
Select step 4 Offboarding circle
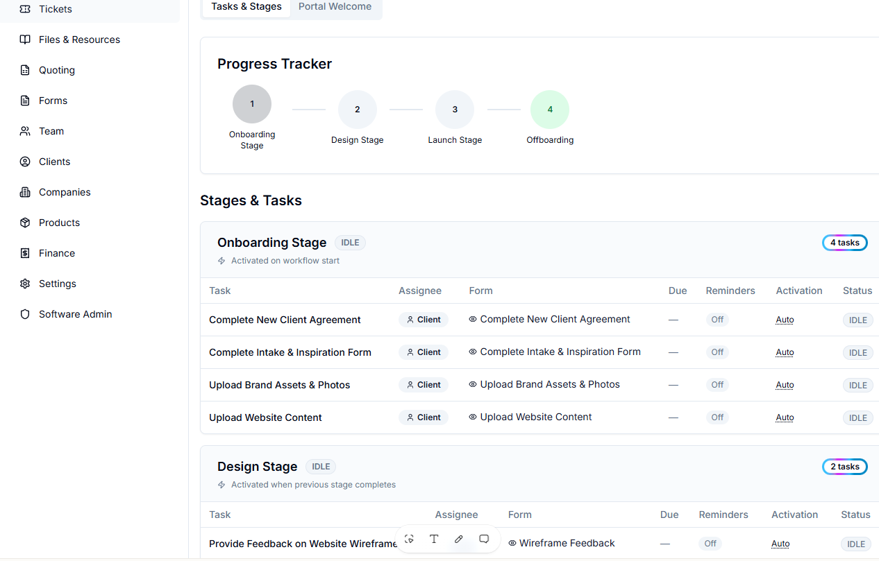[550, 110]
